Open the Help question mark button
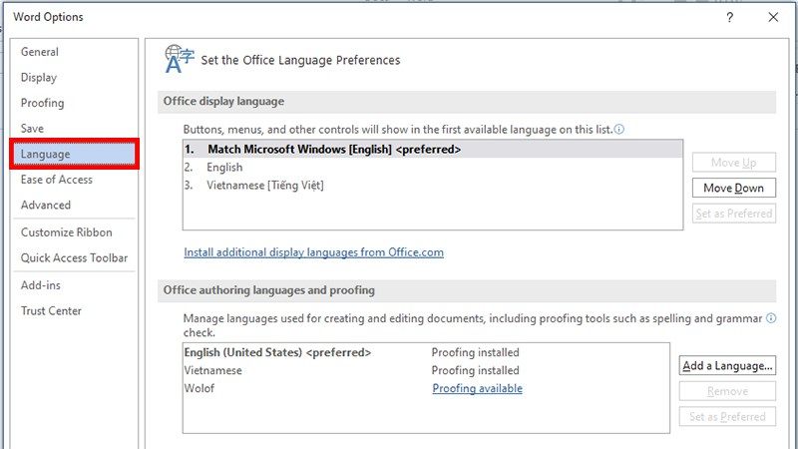The image size is (798, 449). click(729, 17)
